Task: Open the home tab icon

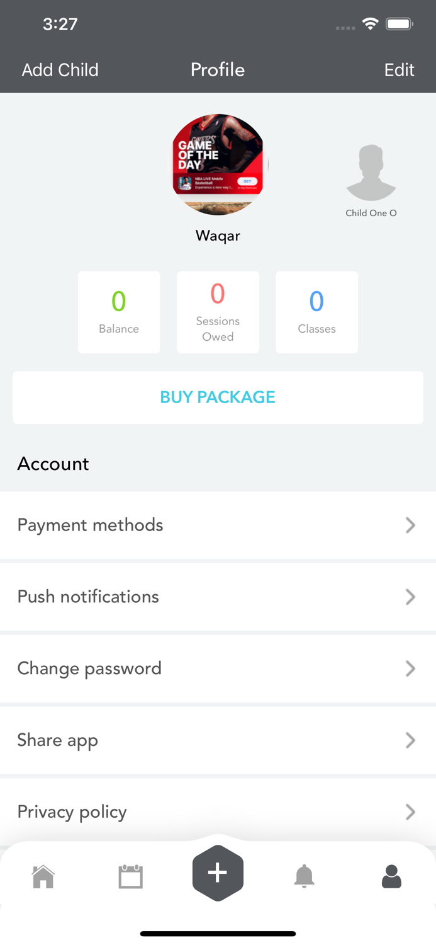Action: pos(43,876)
